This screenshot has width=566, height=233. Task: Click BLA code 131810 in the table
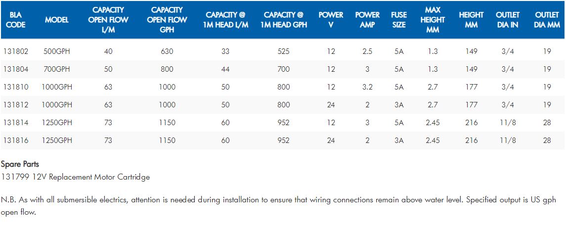tap(16, 87)
